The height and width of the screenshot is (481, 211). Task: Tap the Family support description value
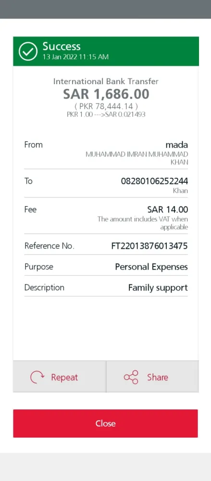click(158, 288)
